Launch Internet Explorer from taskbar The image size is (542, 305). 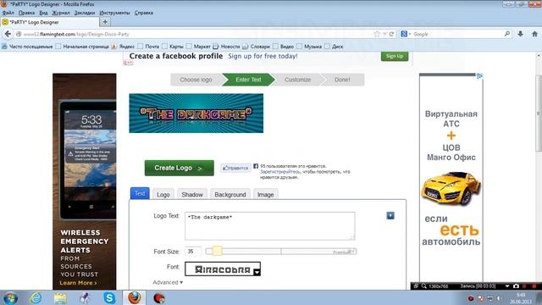(36, 297)
